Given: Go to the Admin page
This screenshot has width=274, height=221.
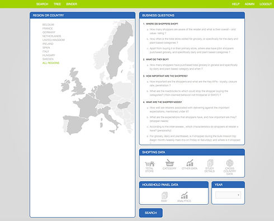Looking at the screenshot, I should (249, 4).
